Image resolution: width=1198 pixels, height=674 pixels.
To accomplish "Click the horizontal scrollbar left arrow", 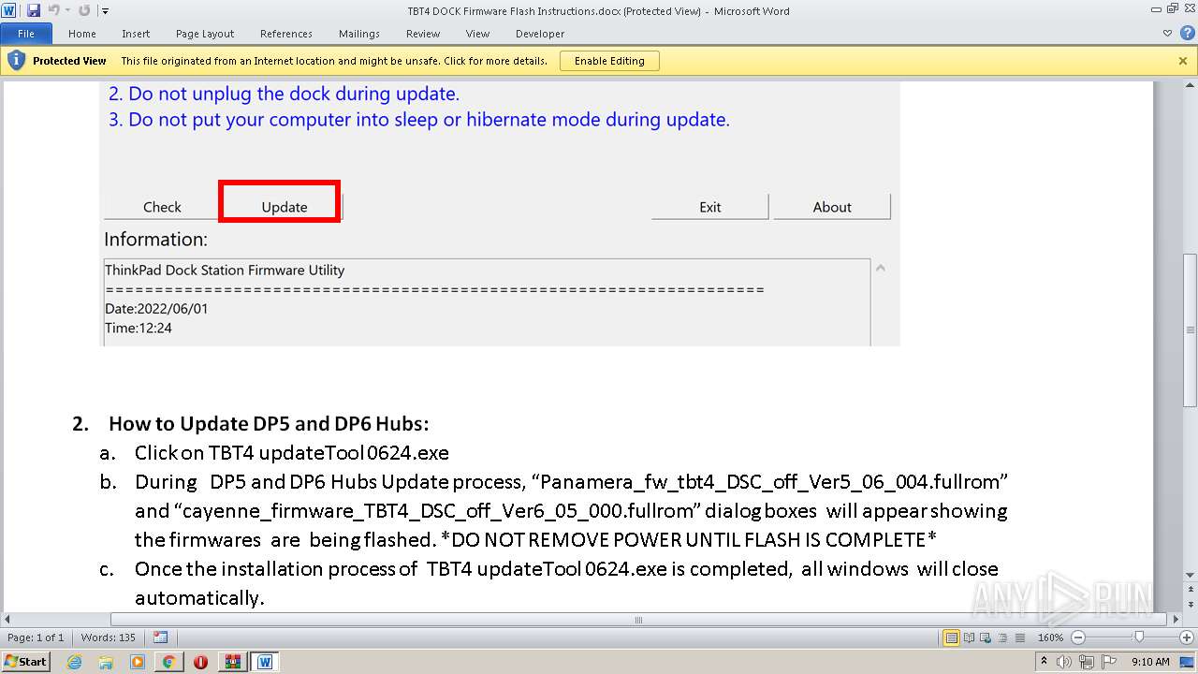I will click(x=7, y=620).
